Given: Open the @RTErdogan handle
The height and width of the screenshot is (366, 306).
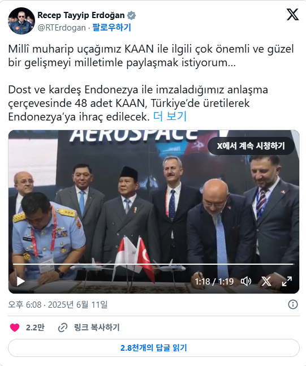Looking at the screenshot, I should [62, 28].
